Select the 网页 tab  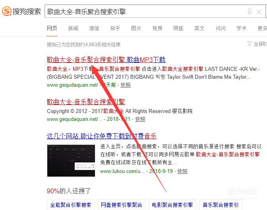coord(52,28)
